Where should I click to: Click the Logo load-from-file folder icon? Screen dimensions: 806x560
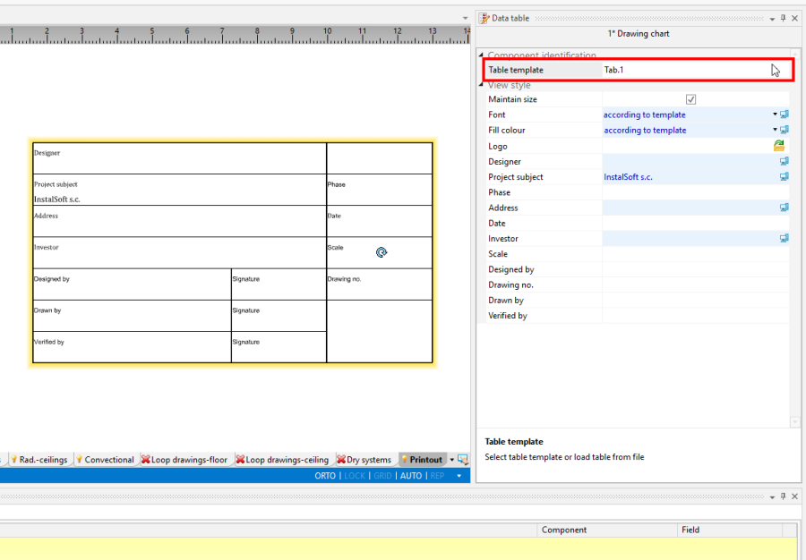click(x=778, y=146)
